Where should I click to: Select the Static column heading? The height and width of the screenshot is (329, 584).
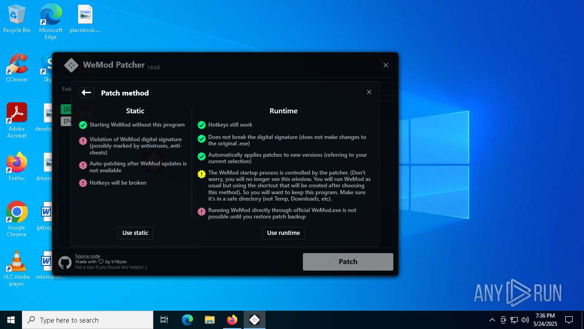point(135,111)
